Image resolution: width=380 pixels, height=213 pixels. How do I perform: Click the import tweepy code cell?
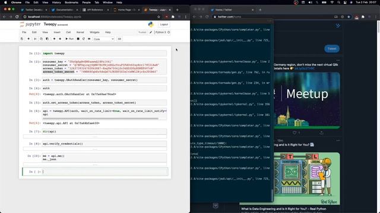pyautogui.click(x=104, y=53)
